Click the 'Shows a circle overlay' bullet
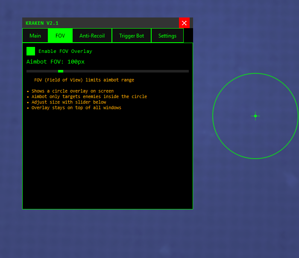This screenshot has width=299, height=258. (x=72, y=91)
